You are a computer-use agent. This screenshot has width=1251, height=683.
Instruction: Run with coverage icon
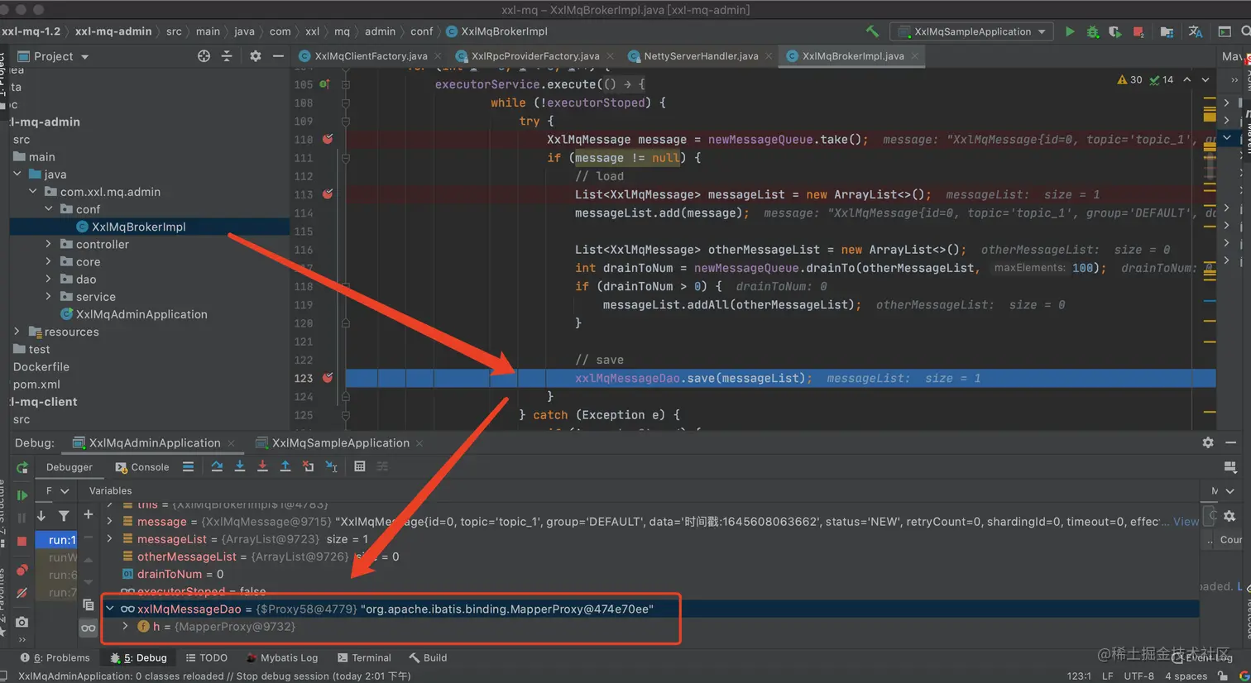click(x=1115, y=31)
